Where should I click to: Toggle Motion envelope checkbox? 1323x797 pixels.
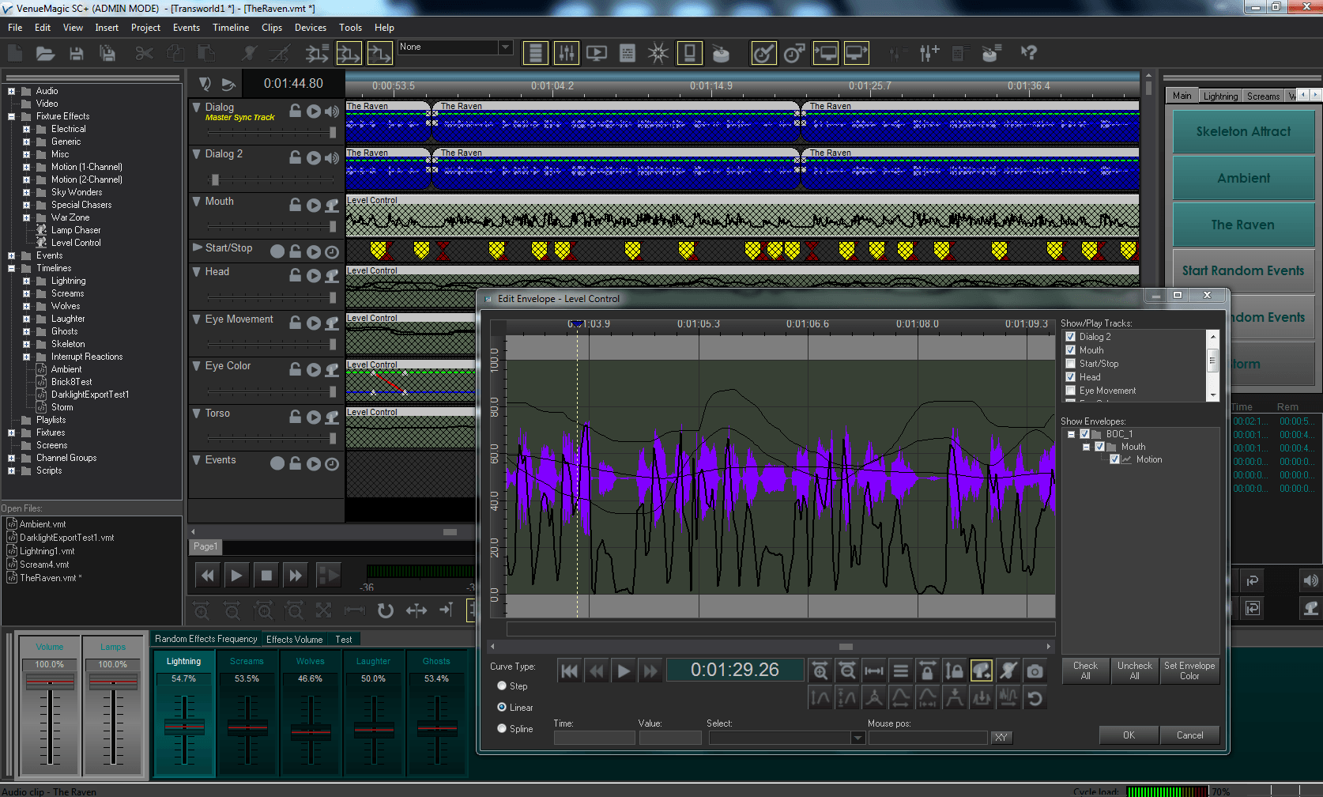click(1114, 459)
